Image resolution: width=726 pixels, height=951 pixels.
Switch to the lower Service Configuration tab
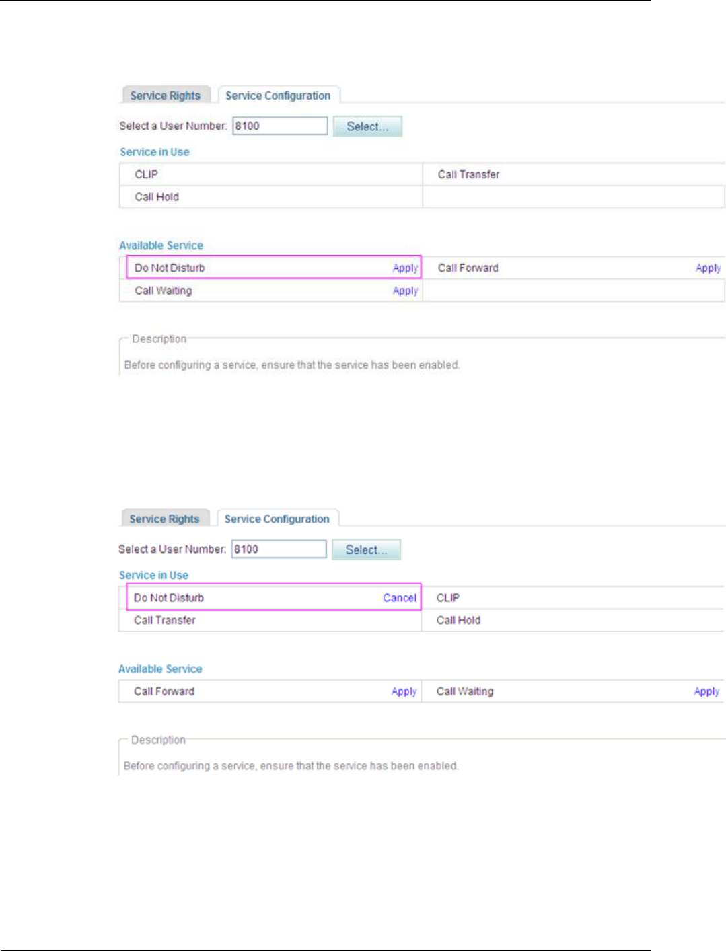point(277,519)
